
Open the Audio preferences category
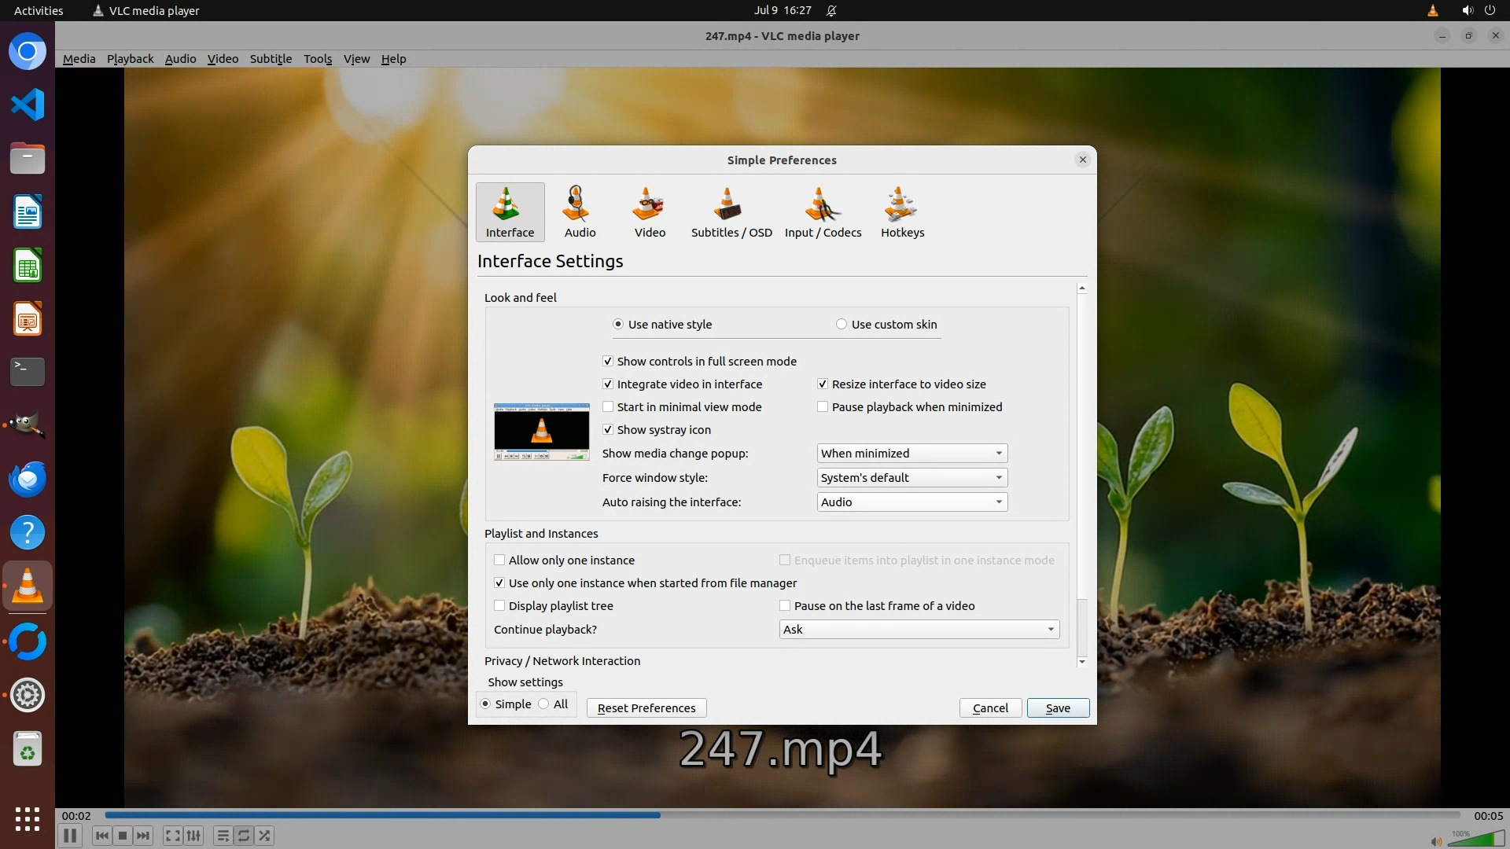coord(580,212)
